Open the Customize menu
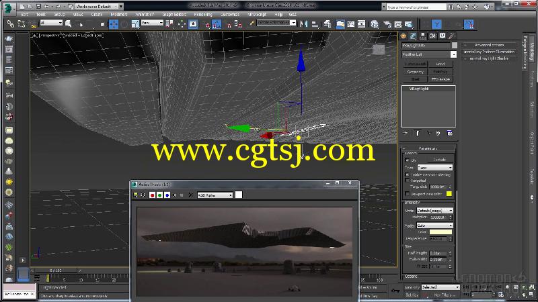538x302 pixels. (230, 14)
